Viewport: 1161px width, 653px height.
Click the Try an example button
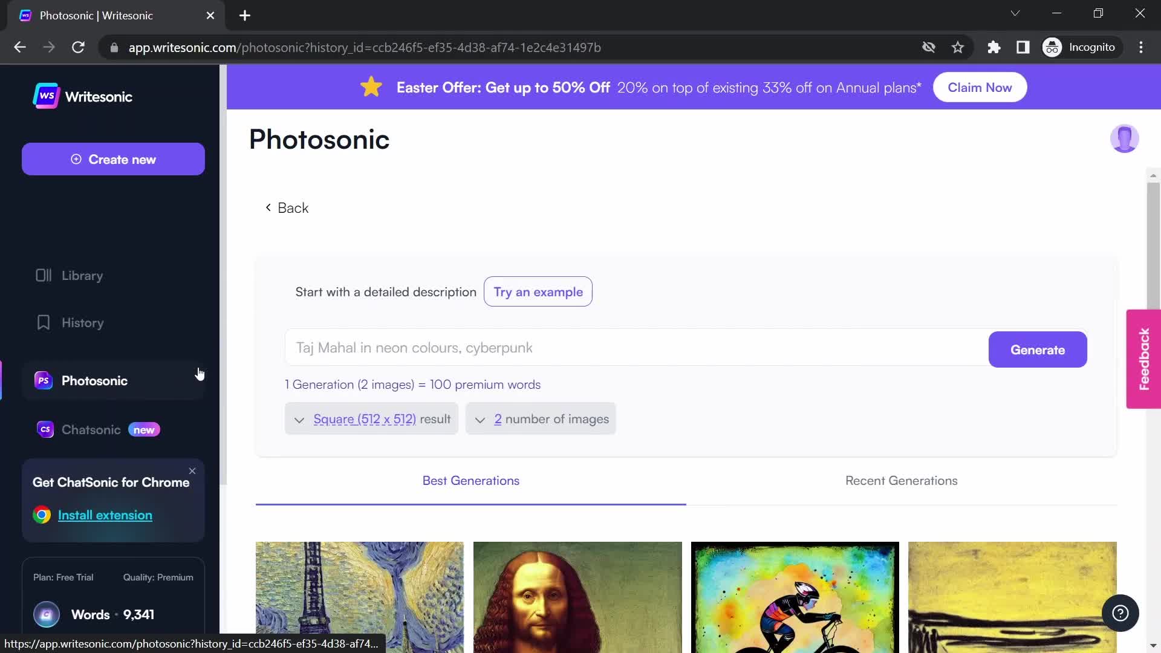click(x=539, y=292)
